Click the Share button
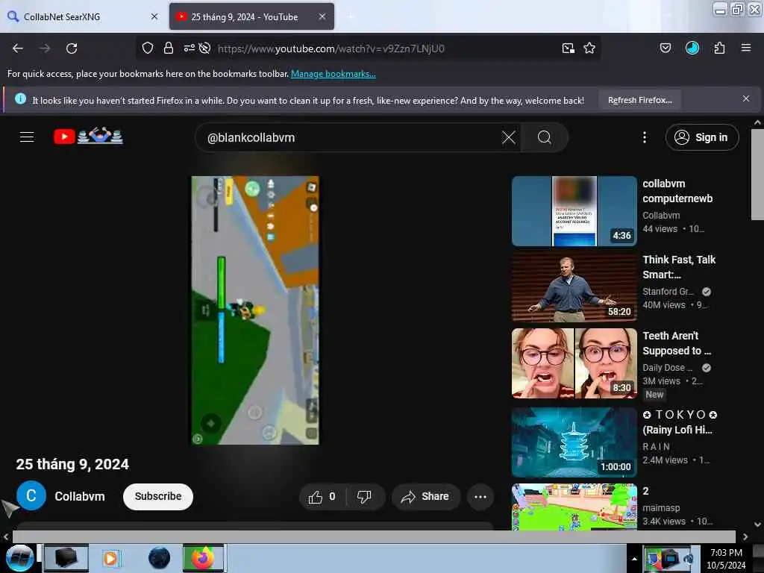This screenshot has width=764, height=573. click(x=426, y=496)
